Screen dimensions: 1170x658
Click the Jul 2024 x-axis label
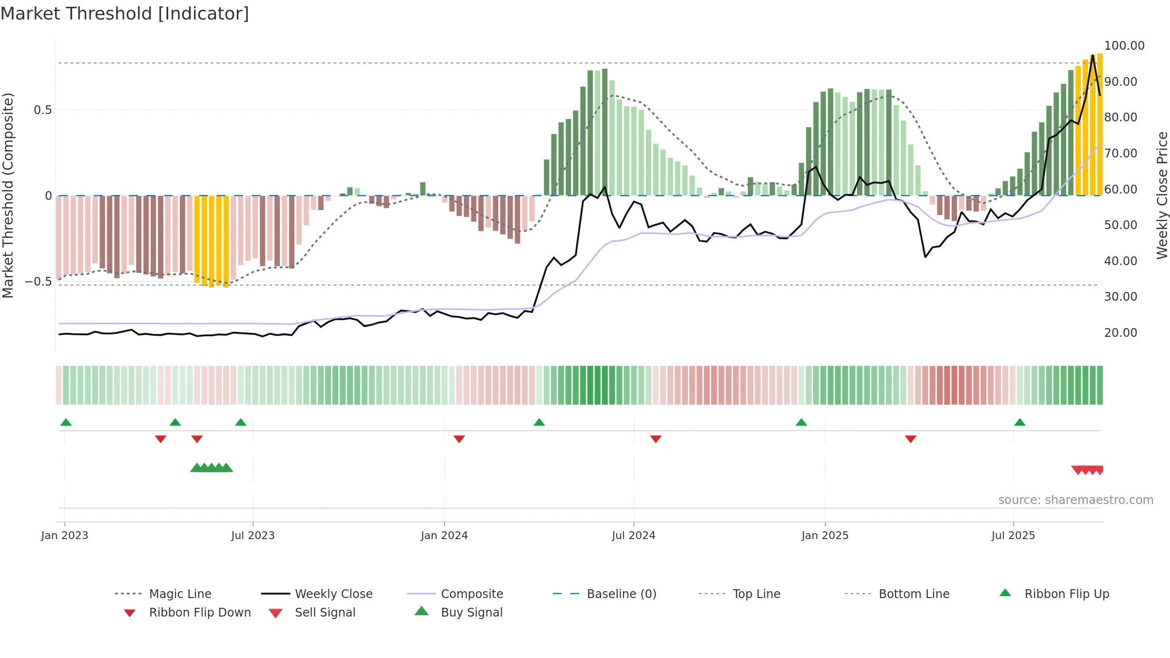point(634,535)
